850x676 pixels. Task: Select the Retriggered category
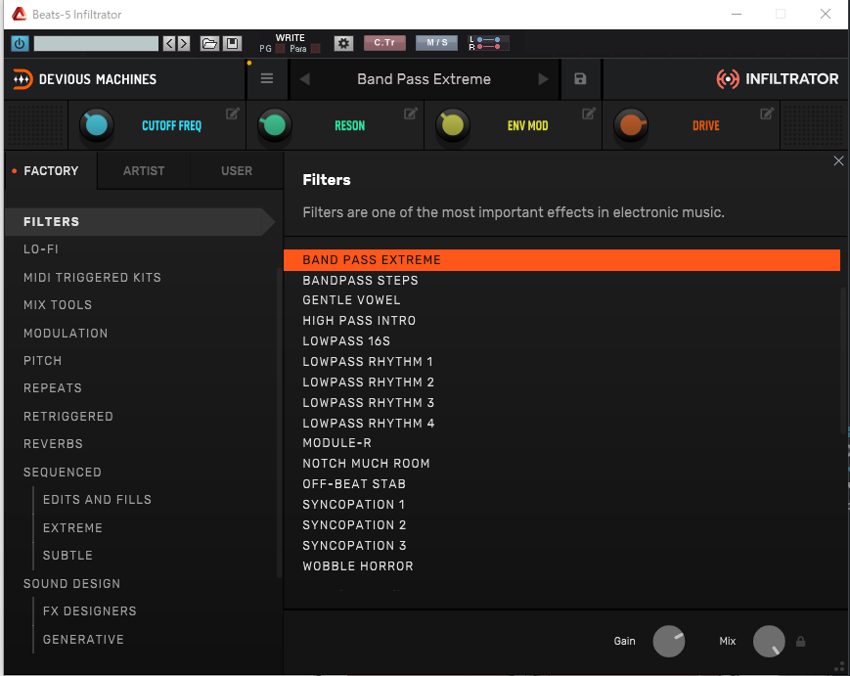[x=68, y=417]
